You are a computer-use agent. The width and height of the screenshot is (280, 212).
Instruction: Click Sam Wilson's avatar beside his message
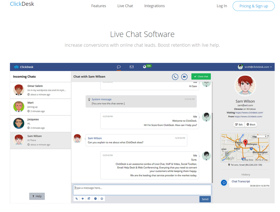(77, 139)
